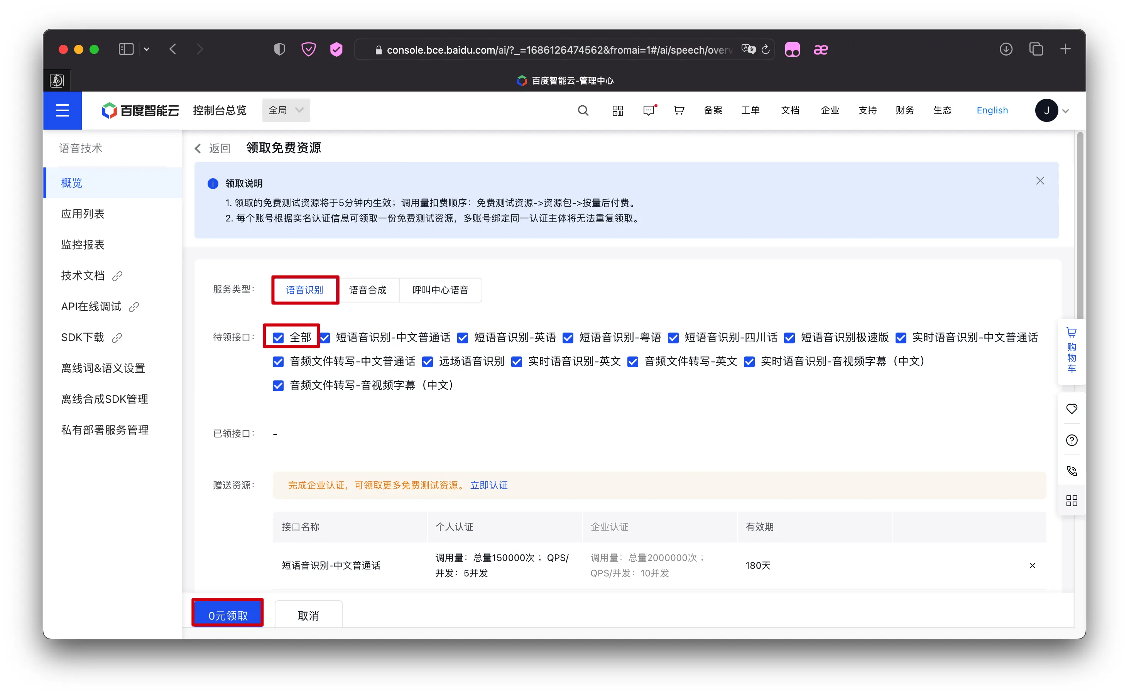Viewport: 1129px width, 696px height.
Task: Switch to the 语音合成 tab
Action: tap(368, 290)
